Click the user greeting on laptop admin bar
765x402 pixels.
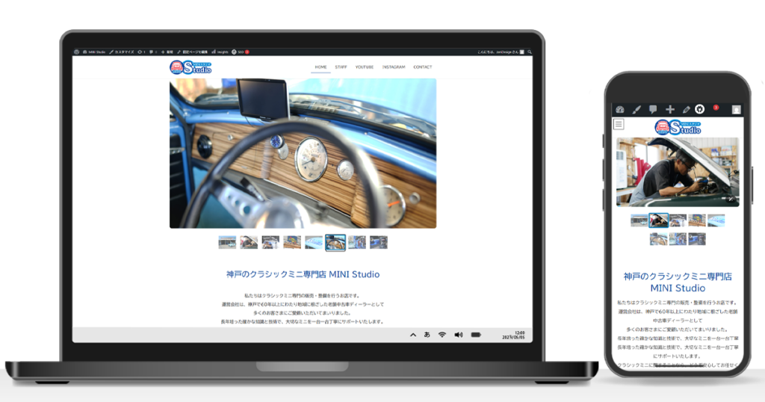click(498, 52)
